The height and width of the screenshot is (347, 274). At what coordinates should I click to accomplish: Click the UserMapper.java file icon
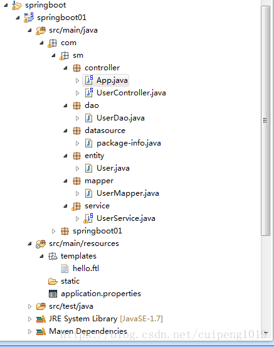click(x=88, y=193)
